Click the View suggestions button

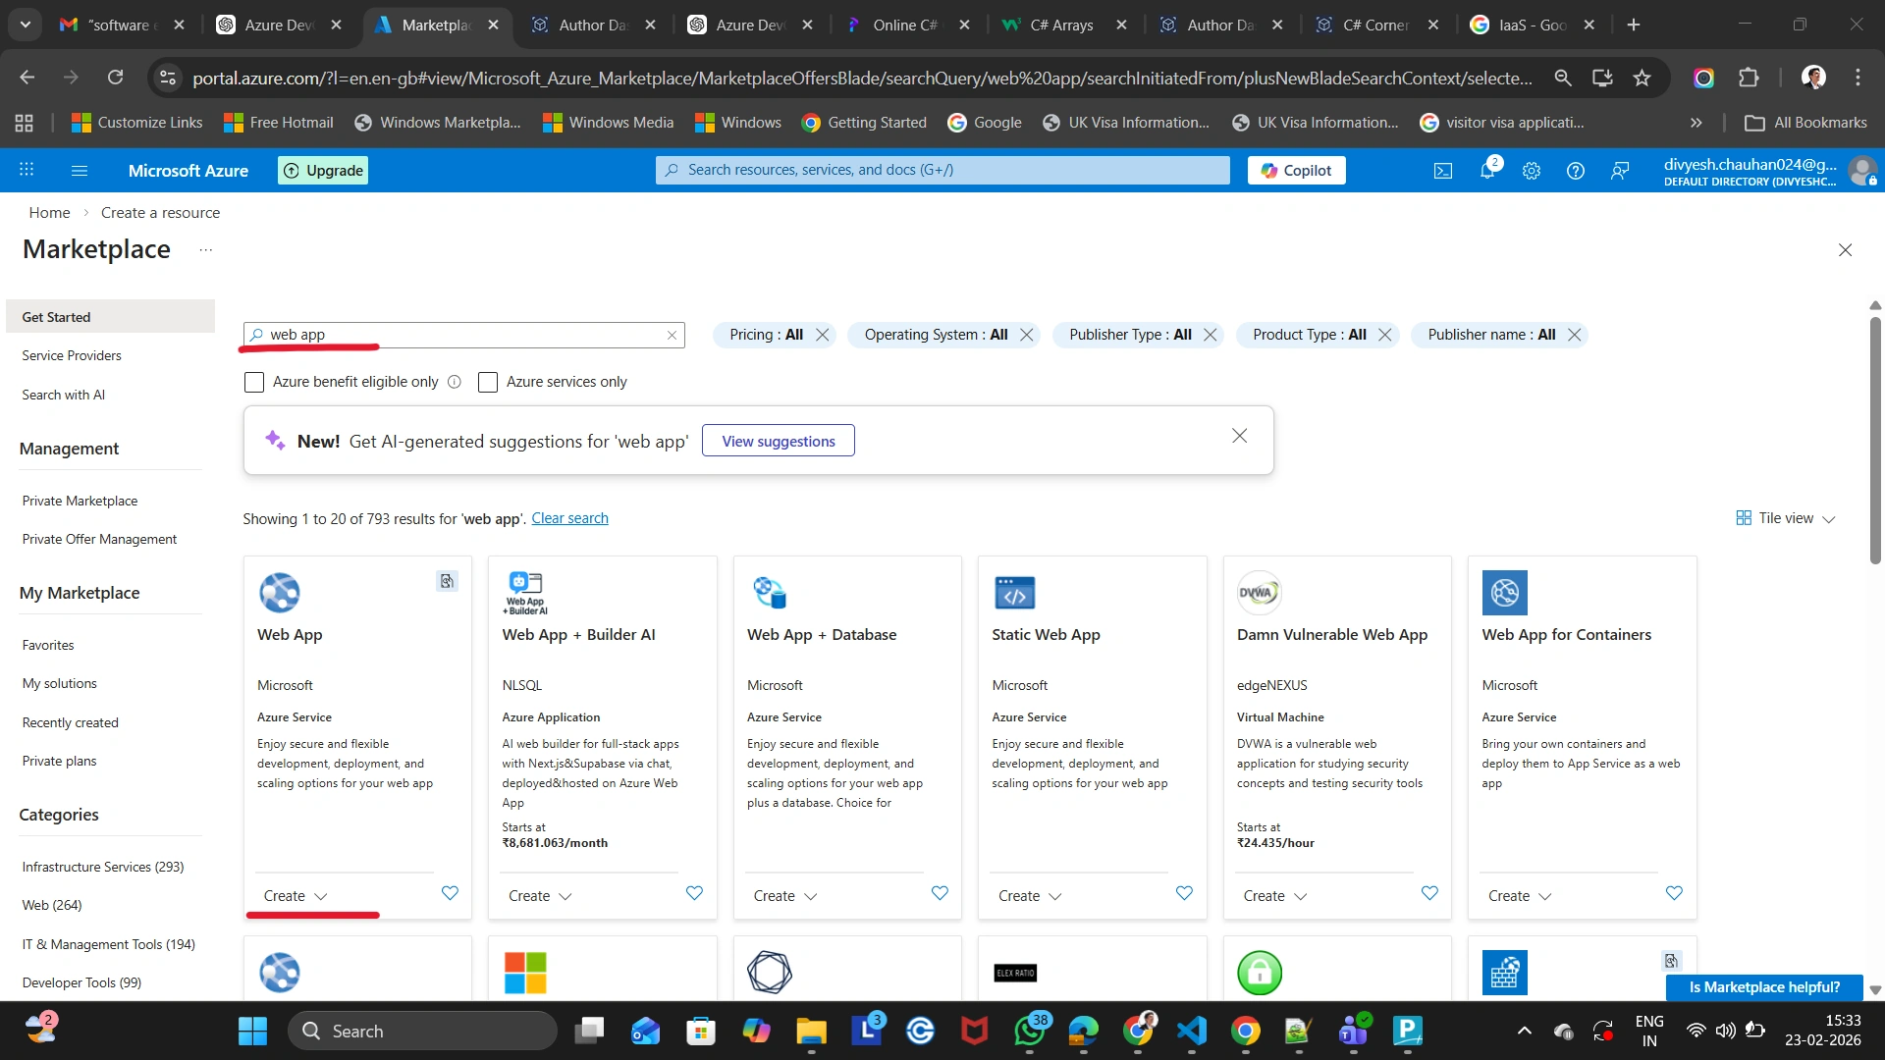pyautogui.click(x=779, y=442)
